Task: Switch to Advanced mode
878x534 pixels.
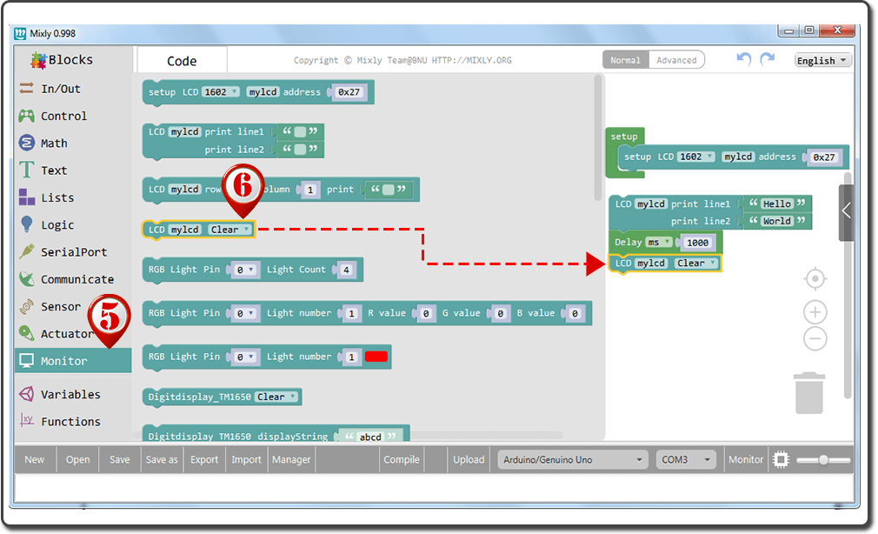Action: [x=676, y=60]
